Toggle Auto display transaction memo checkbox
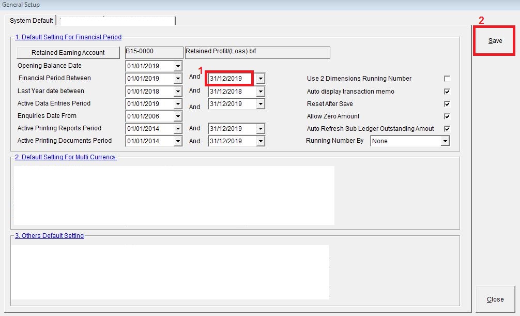 [x=447, y=92]
